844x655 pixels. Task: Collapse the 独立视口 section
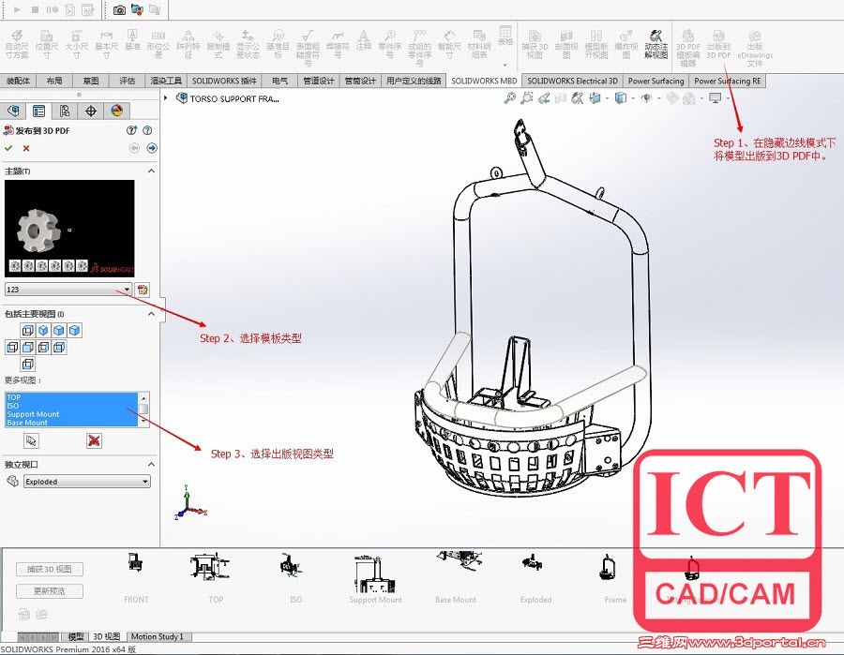(151, 464)
